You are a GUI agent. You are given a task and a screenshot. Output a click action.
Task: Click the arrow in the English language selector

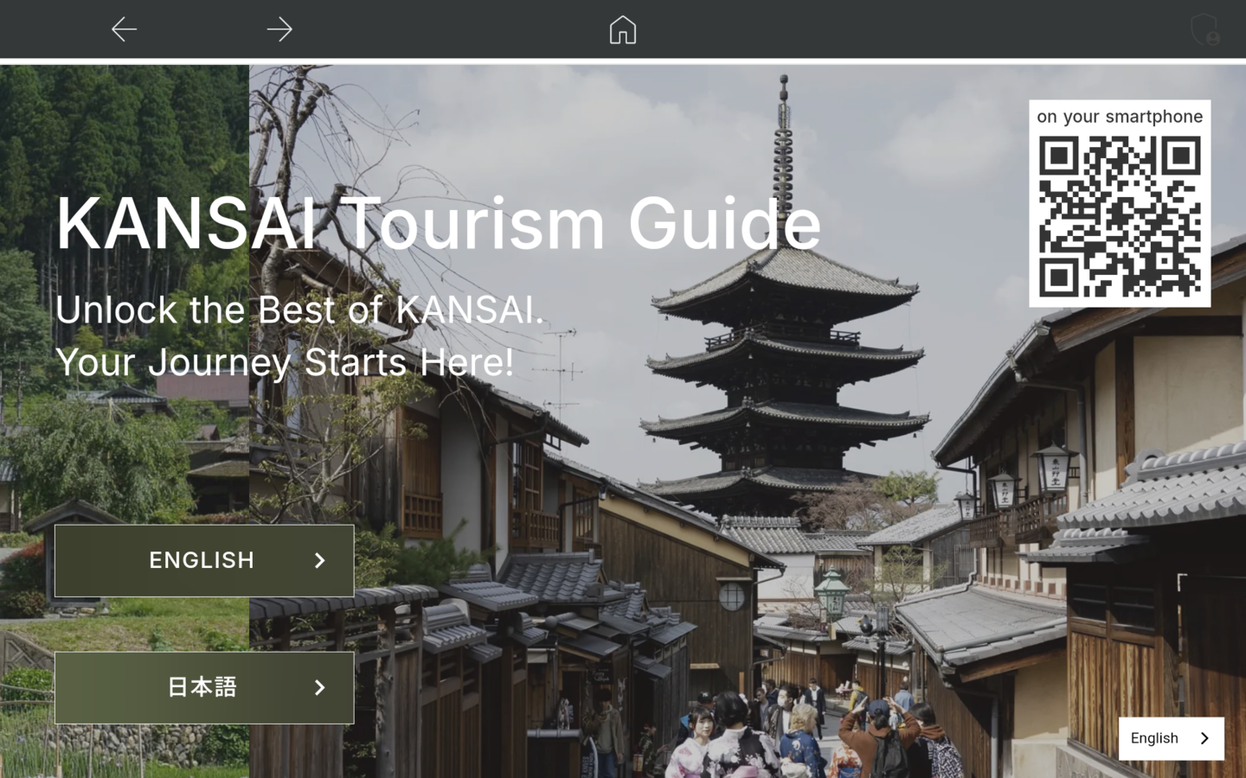point(1204,738)
